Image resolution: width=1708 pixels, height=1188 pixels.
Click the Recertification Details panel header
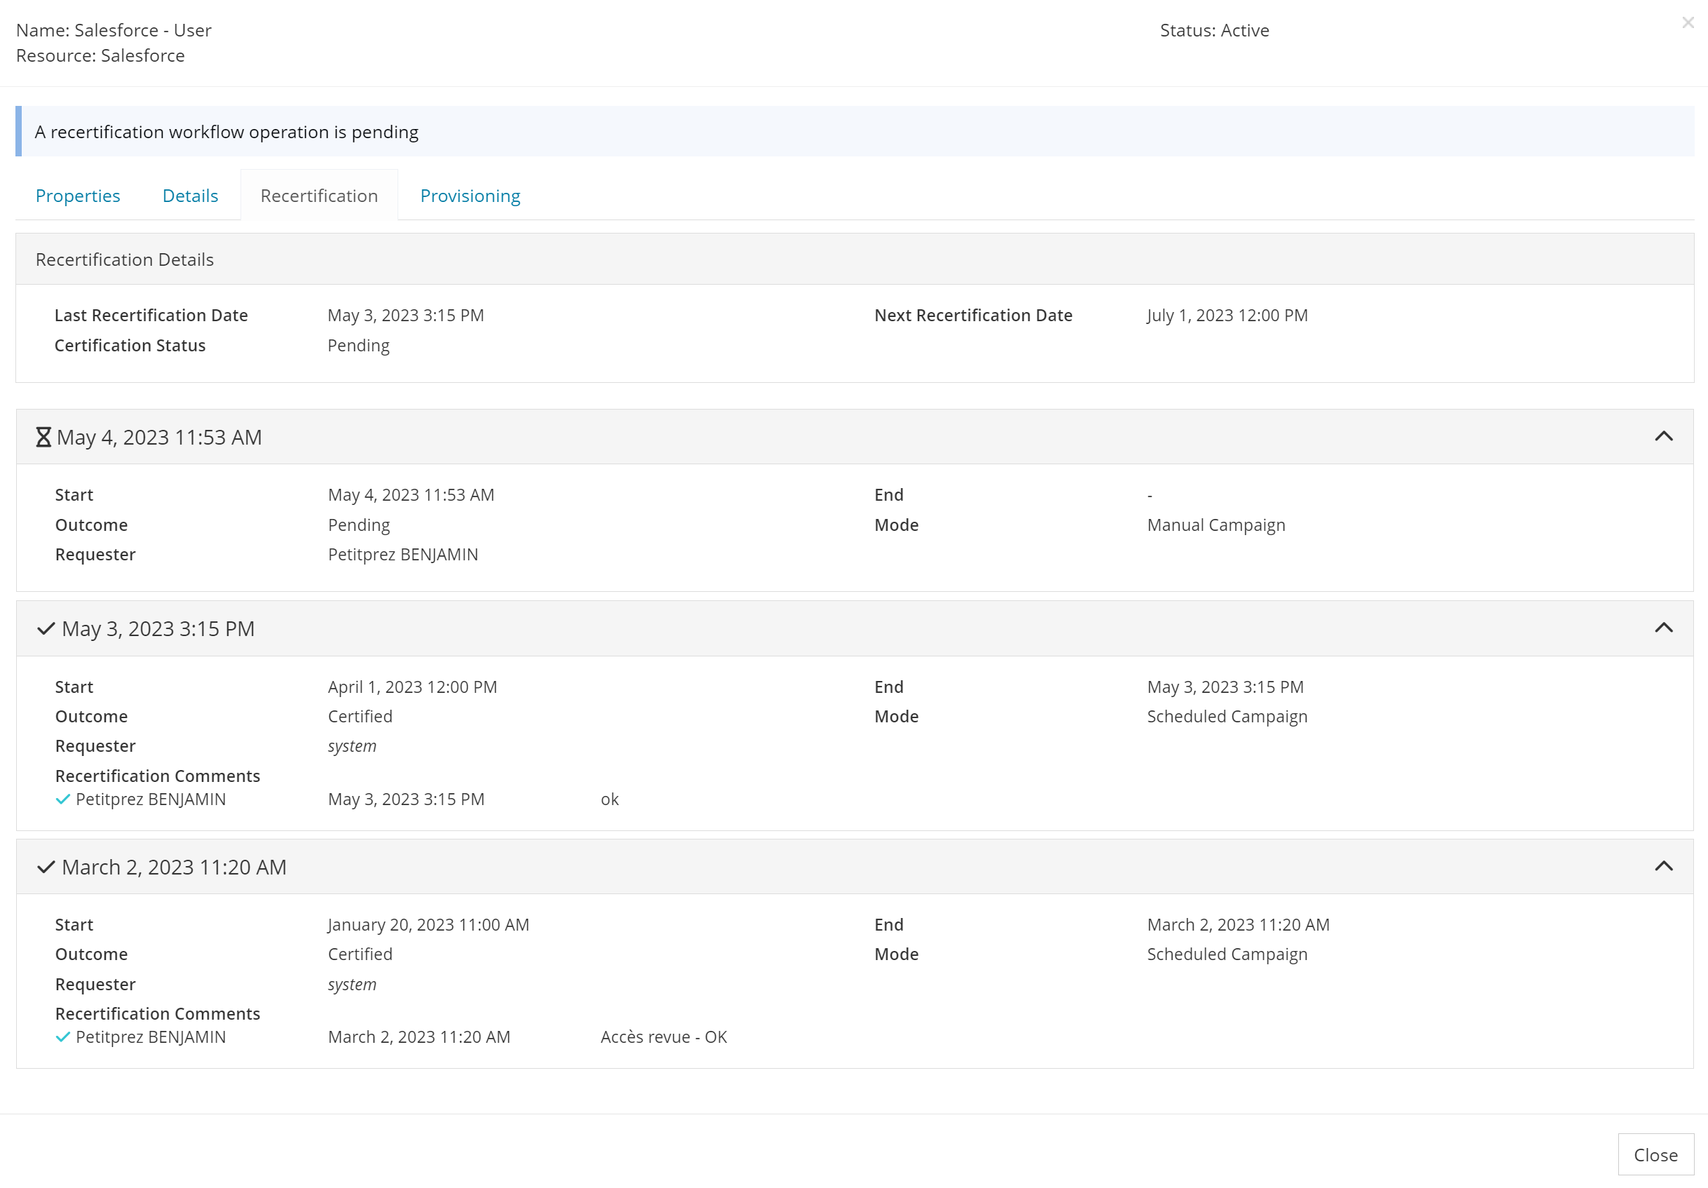click(x=125, y=259)
